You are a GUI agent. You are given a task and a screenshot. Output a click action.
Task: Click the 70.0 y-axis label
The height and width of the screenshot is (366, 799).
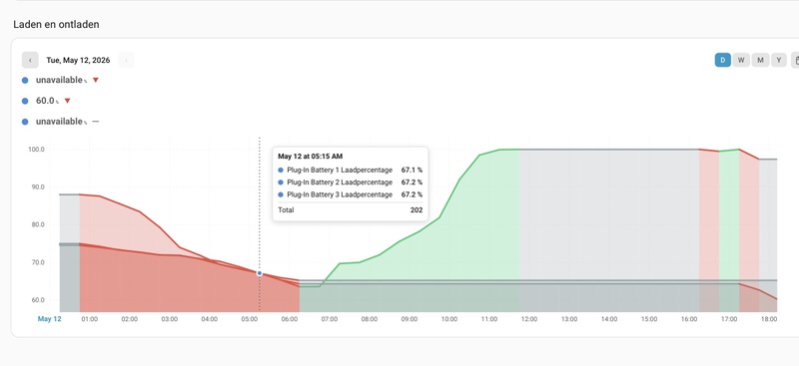point(37,262)
